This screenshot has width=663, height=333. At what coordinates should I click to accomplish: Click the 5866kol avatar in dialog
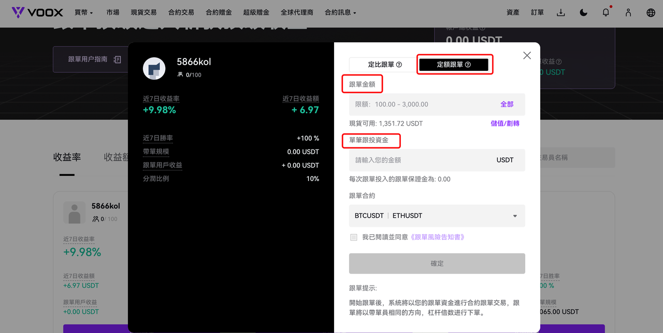[154, 68]
